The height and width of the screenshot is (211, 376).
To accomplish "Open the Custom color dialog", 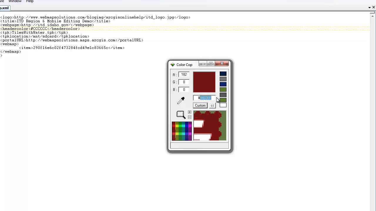I will pos(200,105).
